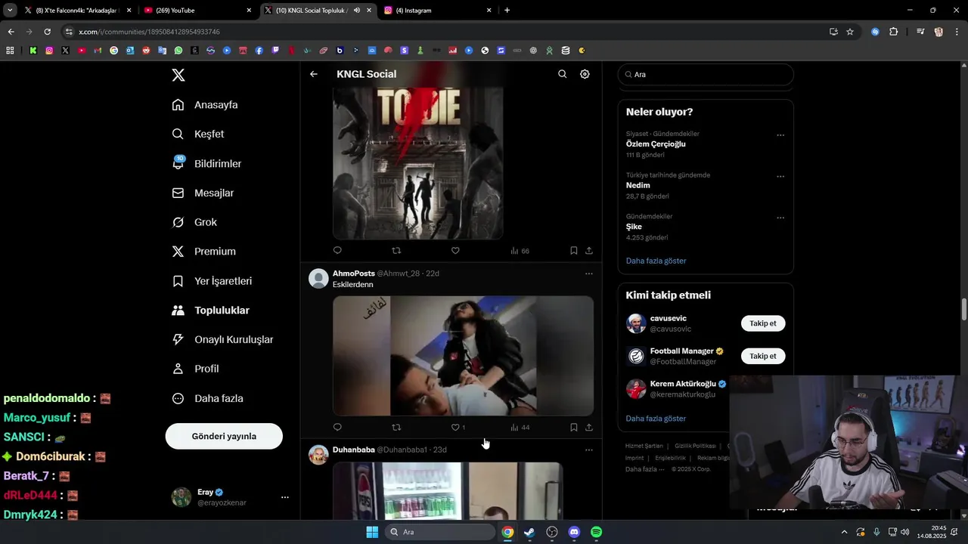This screenshot has width=968, height=544.
Task: Open Mesajlar in the sidebar
Action: pos(203,193)
